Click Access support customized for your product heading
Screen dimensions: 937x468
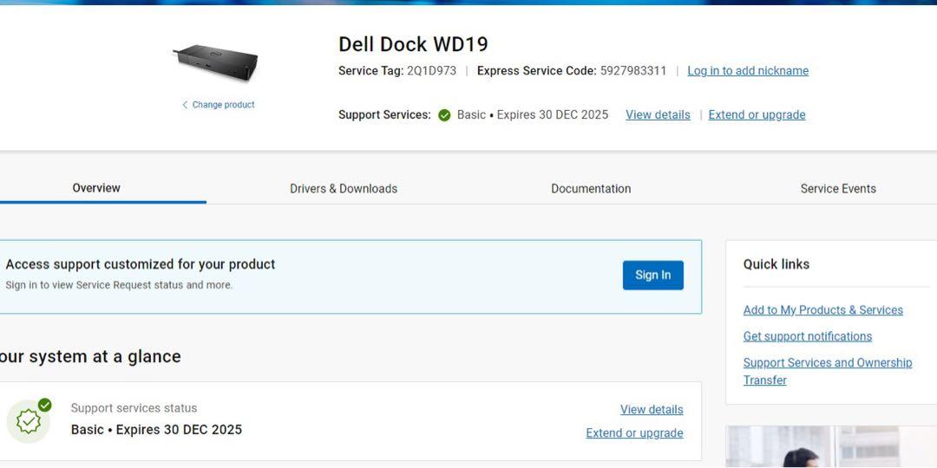coord(141,264)
